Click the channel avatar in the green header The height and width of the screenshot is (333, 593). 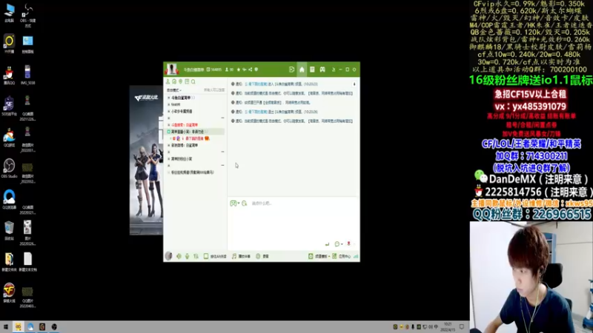172,69
